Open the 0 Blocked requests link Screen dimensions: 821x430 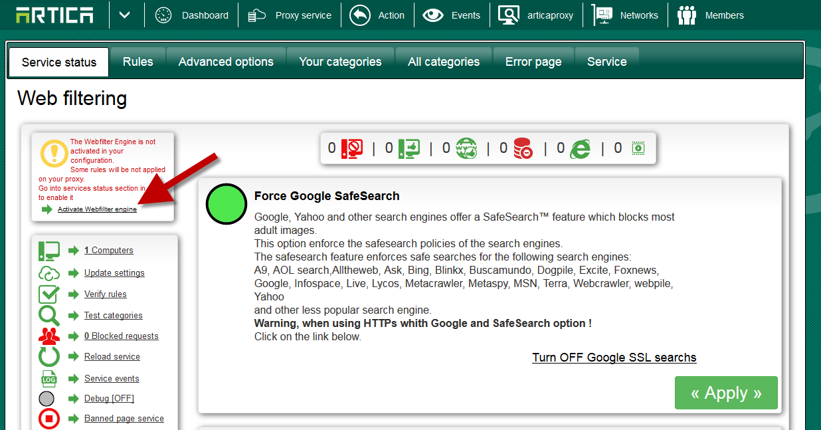[x=122, y=336]
